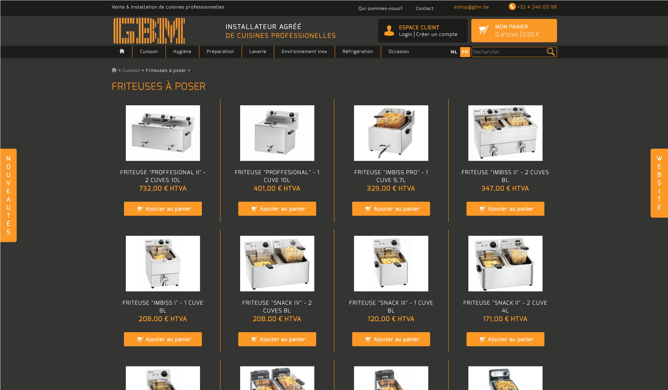668x390 pixels.
Task: Click the phone icon beside +32 number
Action: [512, 7]
